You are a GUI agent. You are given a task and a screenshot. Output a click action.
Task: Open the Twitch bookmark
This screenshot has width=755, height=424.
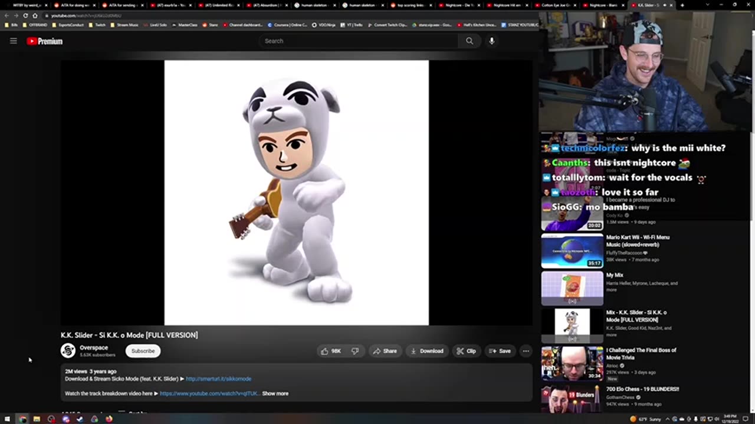point(97,25)
